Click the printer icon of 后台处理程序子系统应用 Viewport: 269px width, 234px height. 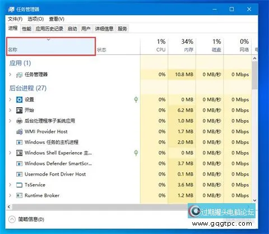coord(19,121)
